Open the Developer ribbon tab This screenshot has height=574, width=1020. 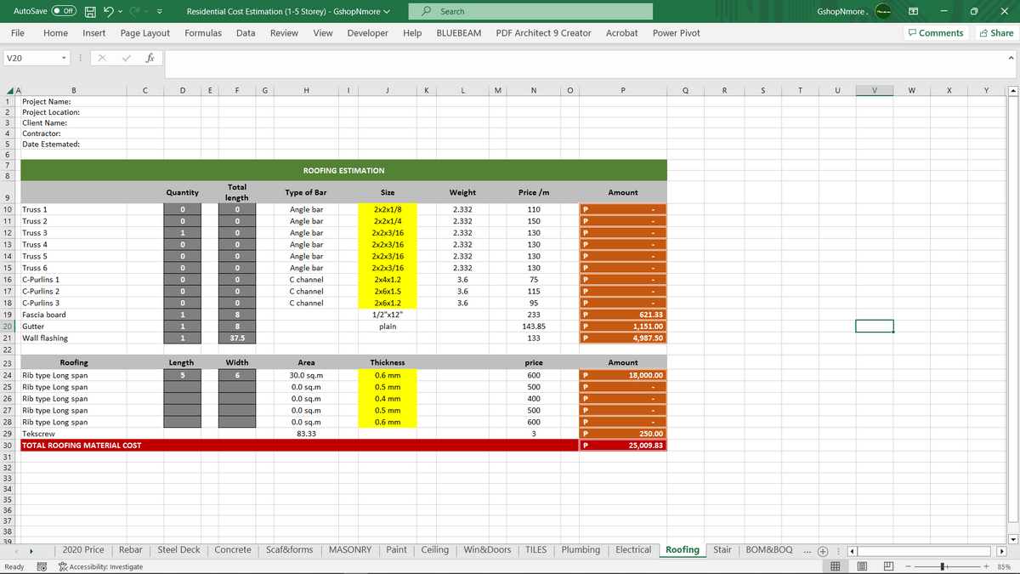[x=368, y=32]
